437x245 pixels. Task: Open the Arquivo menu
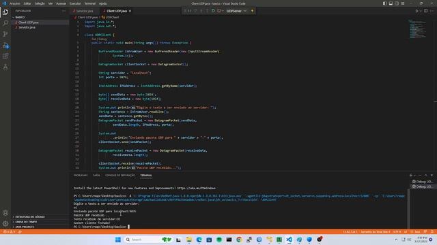15,3
